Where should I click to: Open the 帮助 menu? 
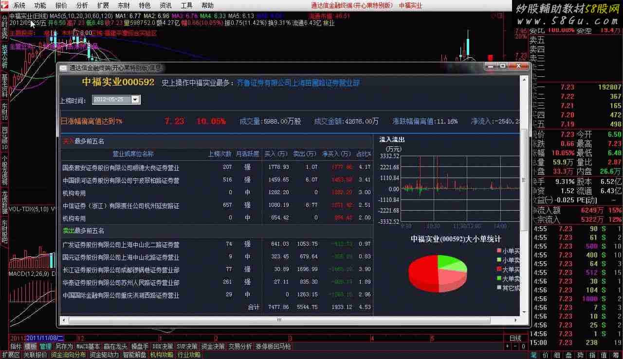[208, 6]
